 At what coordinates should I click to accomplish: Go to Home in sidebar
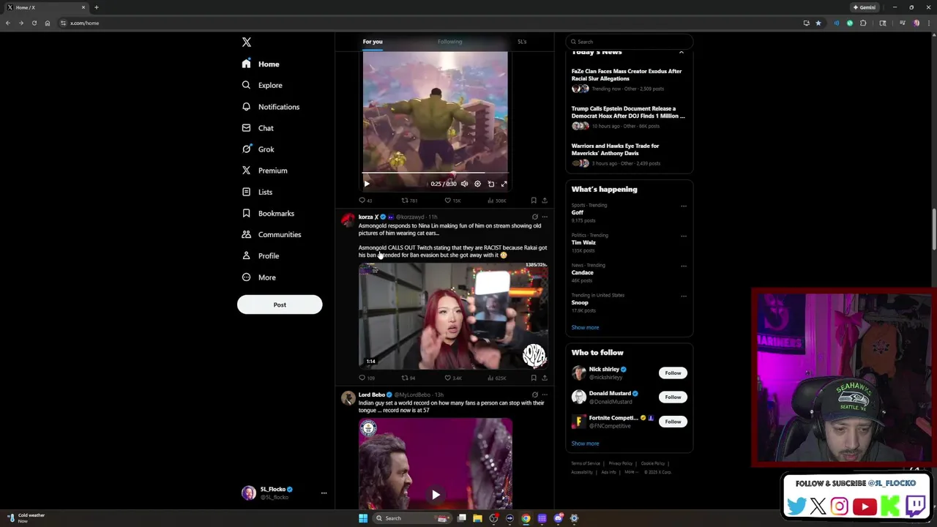click(261, 64)
